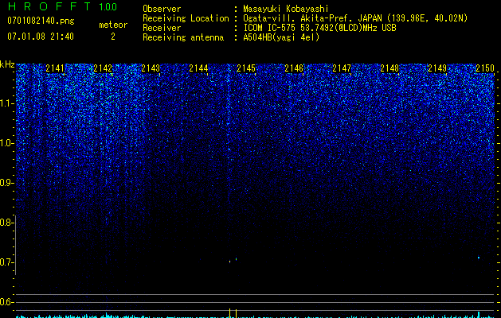501x318 pixels.
Task: Click the version number 1.0.0
Action: pyautogui.click(x=108, y=6)
